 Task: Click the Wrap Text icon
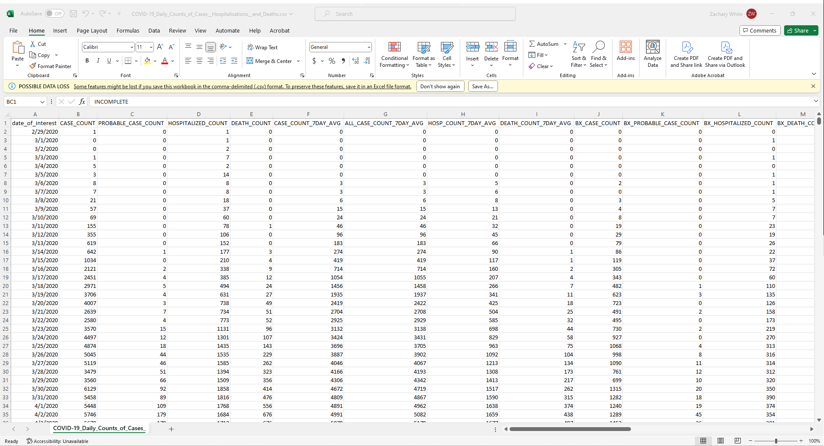click(263, 47)
